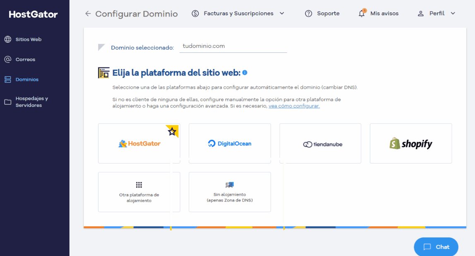The height and width of the screenshot is (256, 475).
Task: Open Dominios section
Action: pos(27,80)
